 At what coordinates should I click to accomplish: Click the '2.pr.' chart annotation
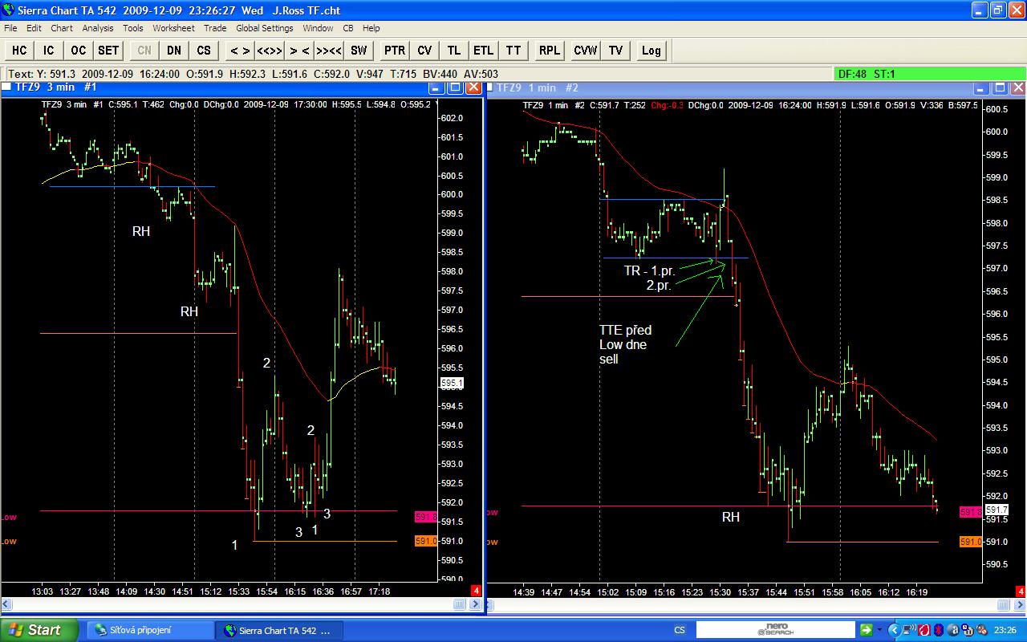tap(659, 285)
